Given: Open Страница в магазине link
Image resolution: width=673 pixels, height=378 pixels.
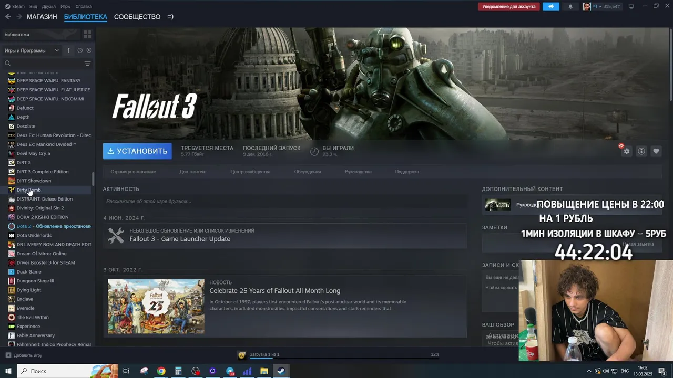Looking at the screenshot, I should click(133, 172).
